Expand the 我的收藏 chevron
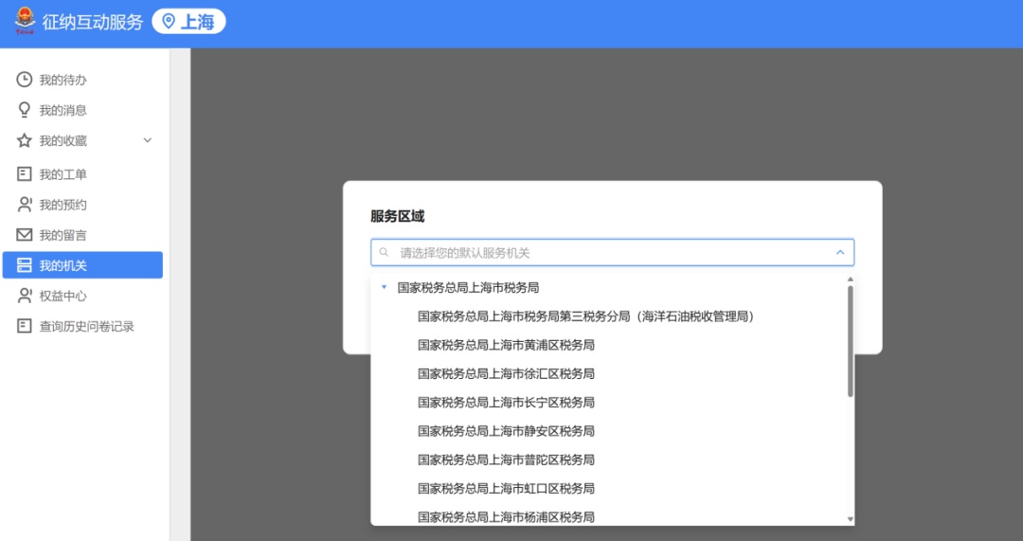This screenshot has width=1023, height=541. click(x=147, y=140)
